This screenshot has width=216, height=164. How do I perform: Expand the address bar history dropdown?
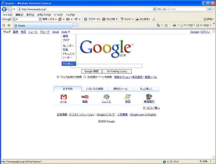(154, 9)
